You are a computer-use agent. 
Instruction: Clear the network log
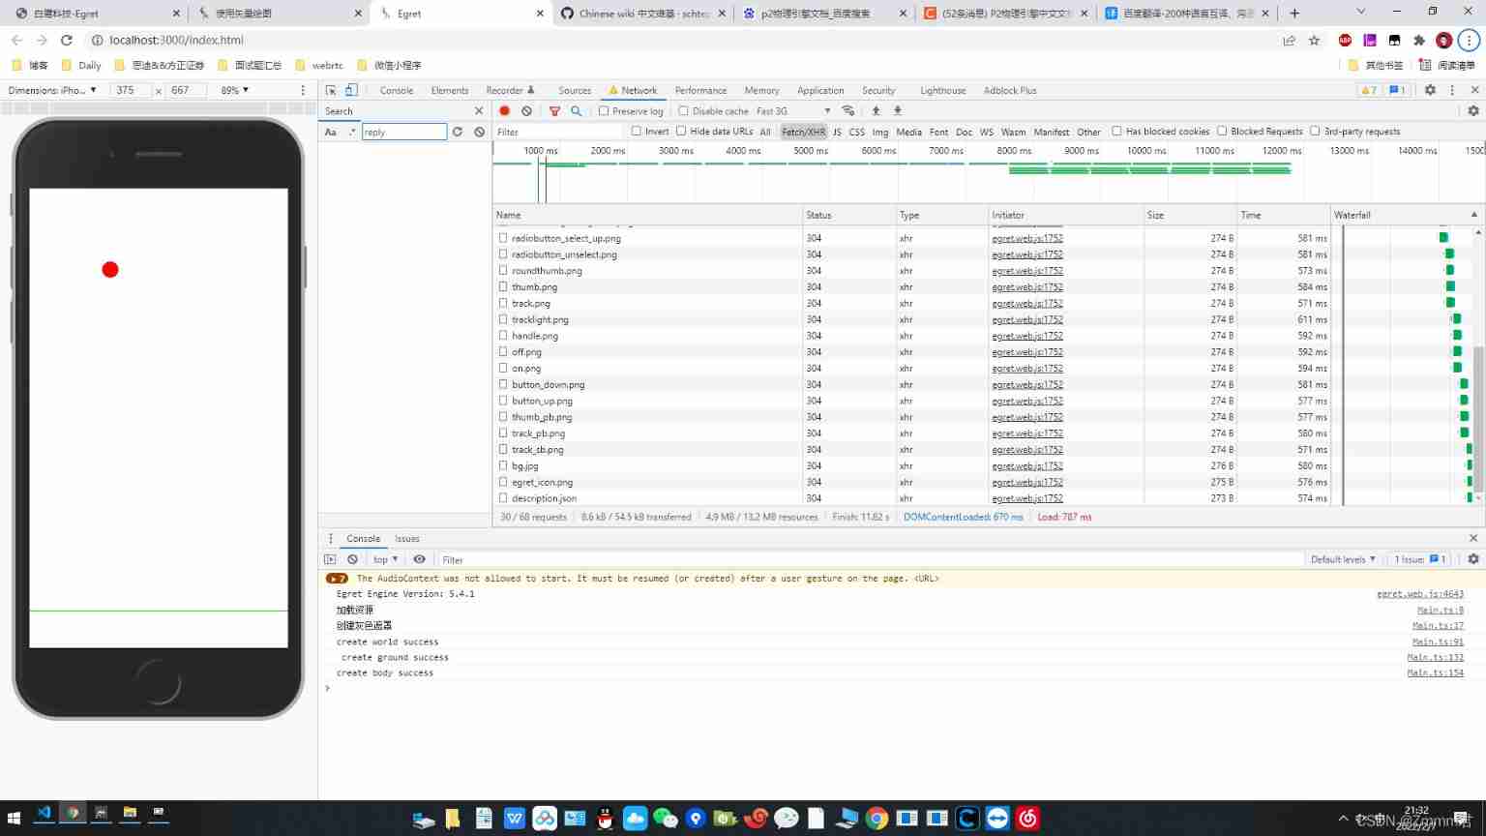click(x=526, y=111)
